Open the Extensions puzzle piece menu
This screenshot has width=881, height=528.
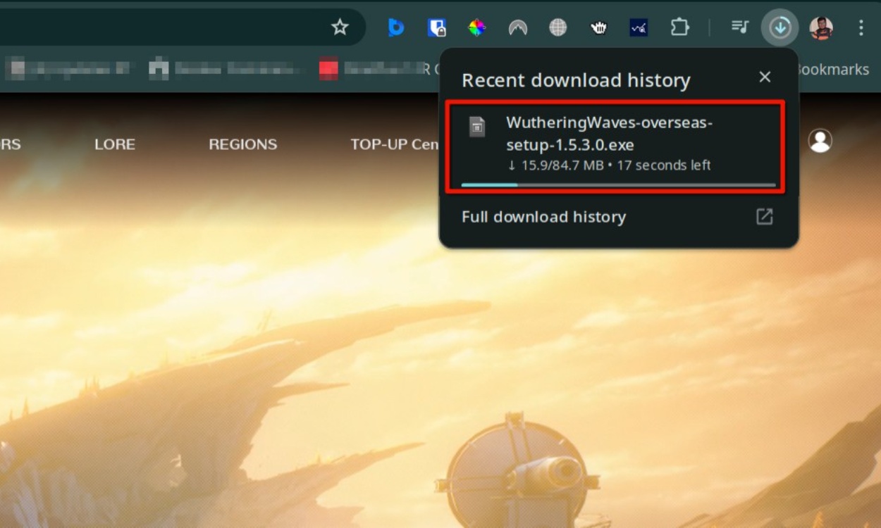click(x=679, y=27)
